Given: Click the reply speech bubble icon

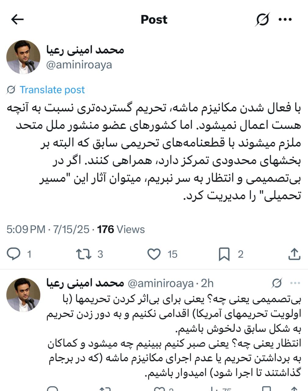Looking at the screenshot, I should (x=13, y=254).
